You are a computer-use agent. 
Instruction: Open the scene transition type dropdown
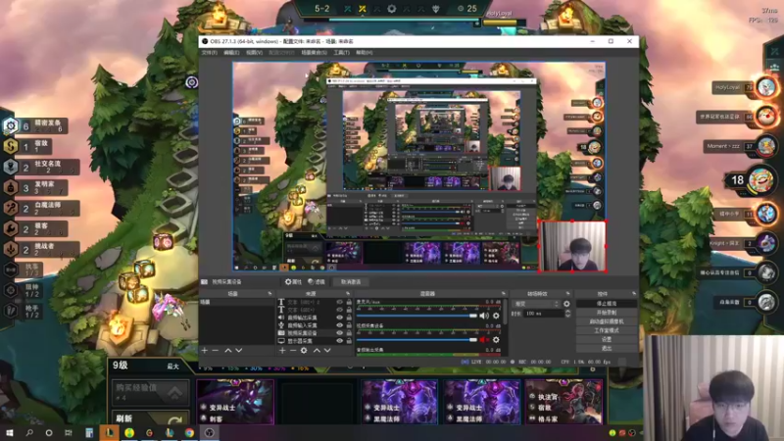pos(536,304)
